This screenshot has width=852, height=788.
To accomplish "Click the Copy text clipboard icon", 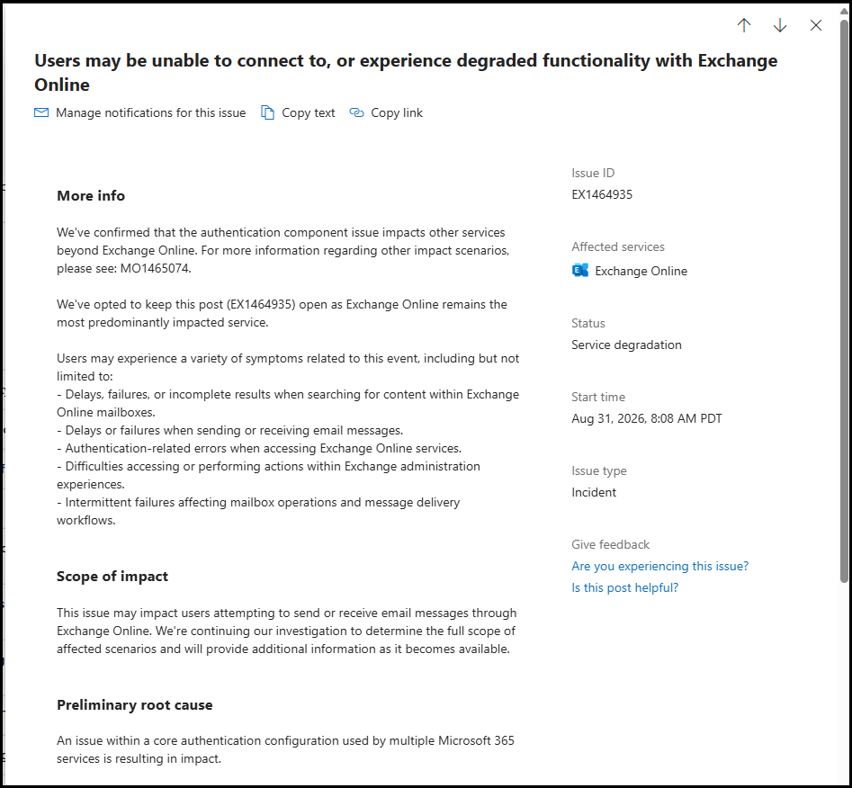I will pyautogui.click(x=267, y=112).
